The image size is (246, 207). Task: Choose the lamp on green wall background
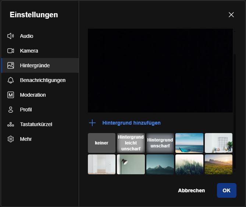(131, 164)
